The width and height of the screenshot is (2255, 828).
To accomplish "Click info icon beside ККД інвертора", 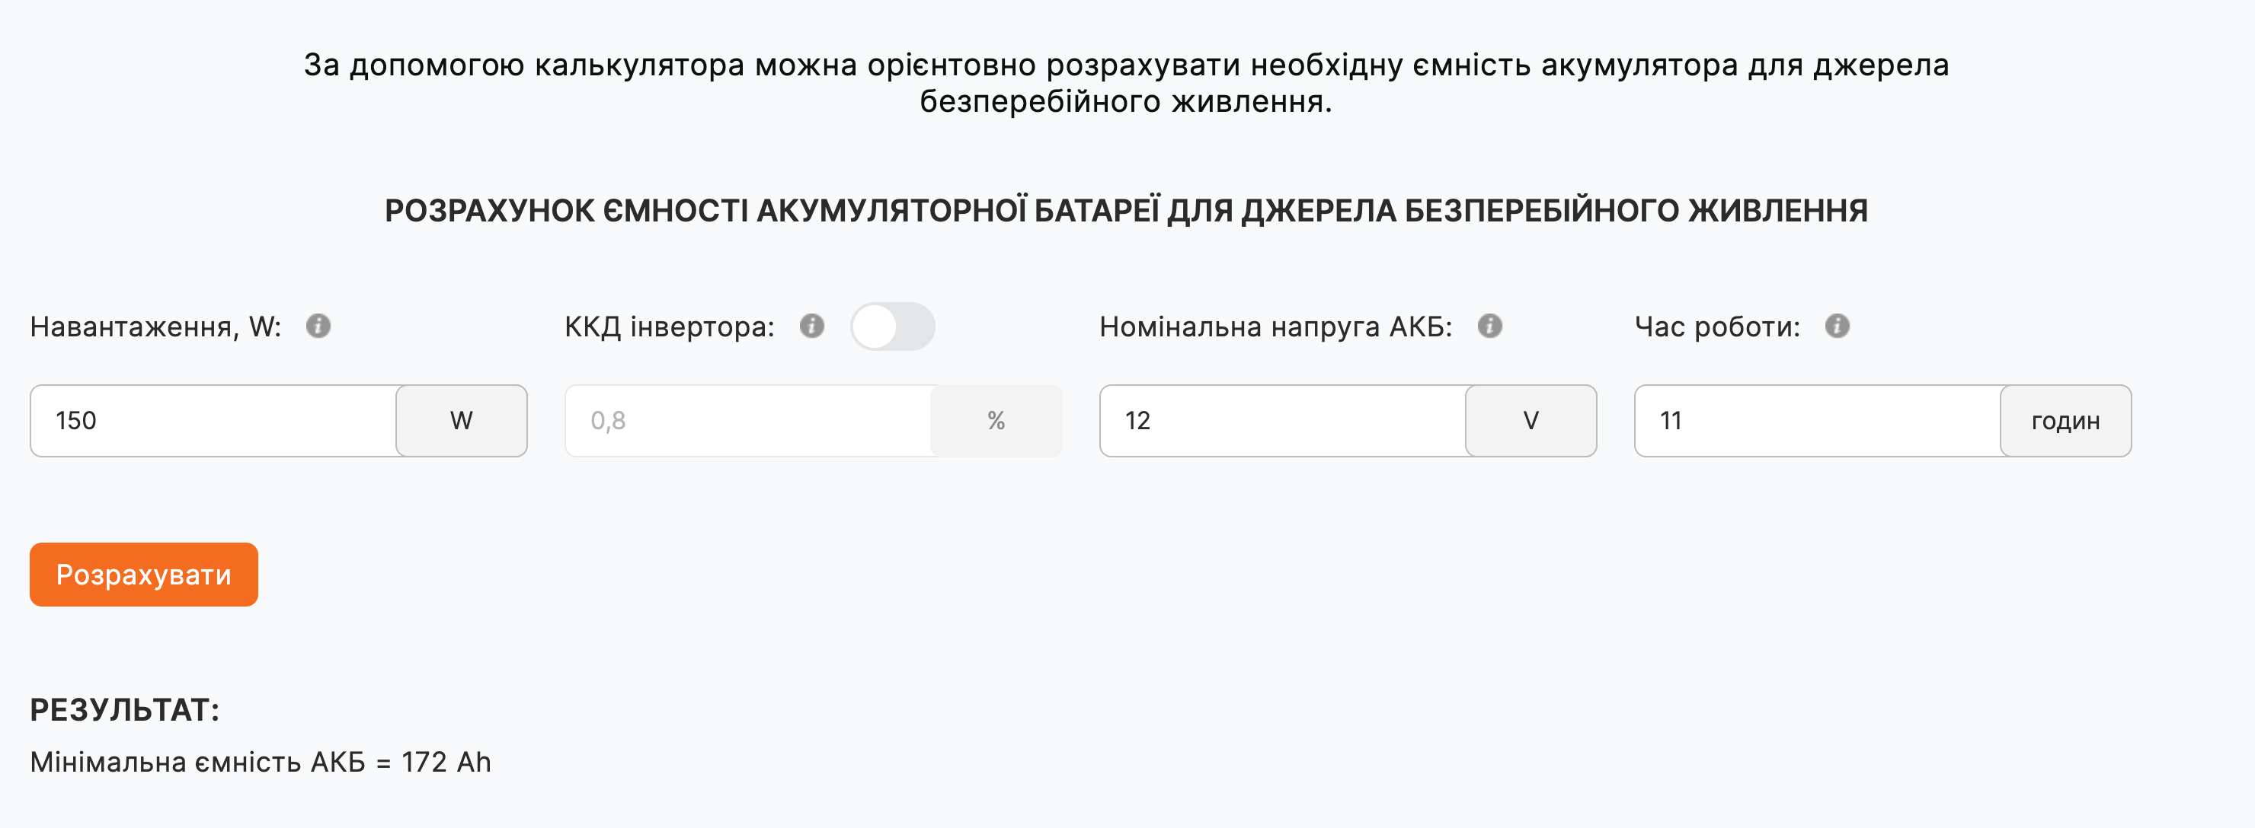I will [x=811, y=326].
